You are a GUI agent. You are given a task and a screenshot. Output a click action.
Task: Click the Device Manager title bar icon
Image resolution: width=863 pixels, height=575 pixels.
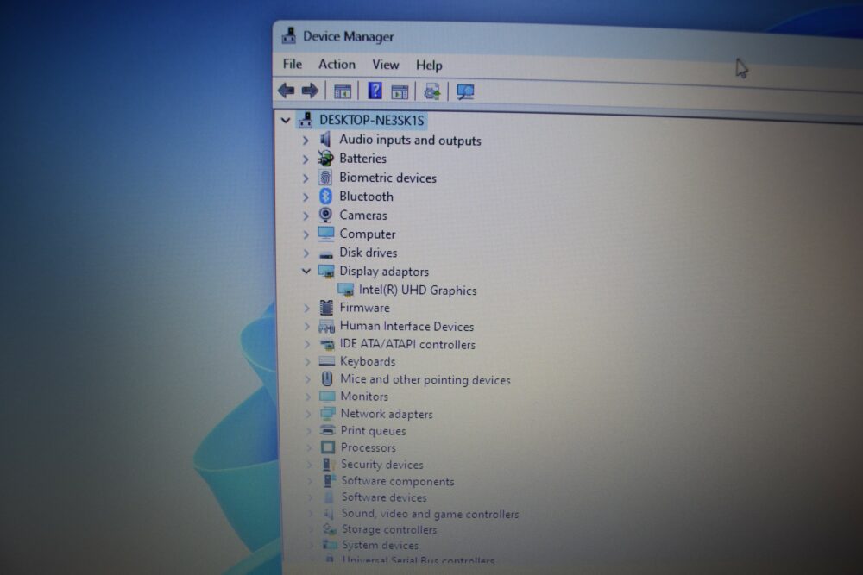[288, 35]
